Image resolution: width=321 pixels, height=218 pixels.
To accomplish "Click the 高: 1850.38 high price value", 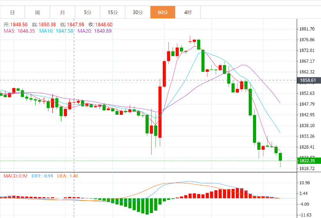I will [44, 25].
